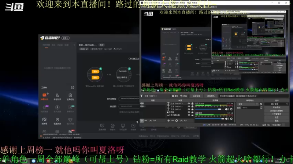Open the 渐变 transition dropdown
Viewport: 293px width, 164px height.
coord(248,104)
